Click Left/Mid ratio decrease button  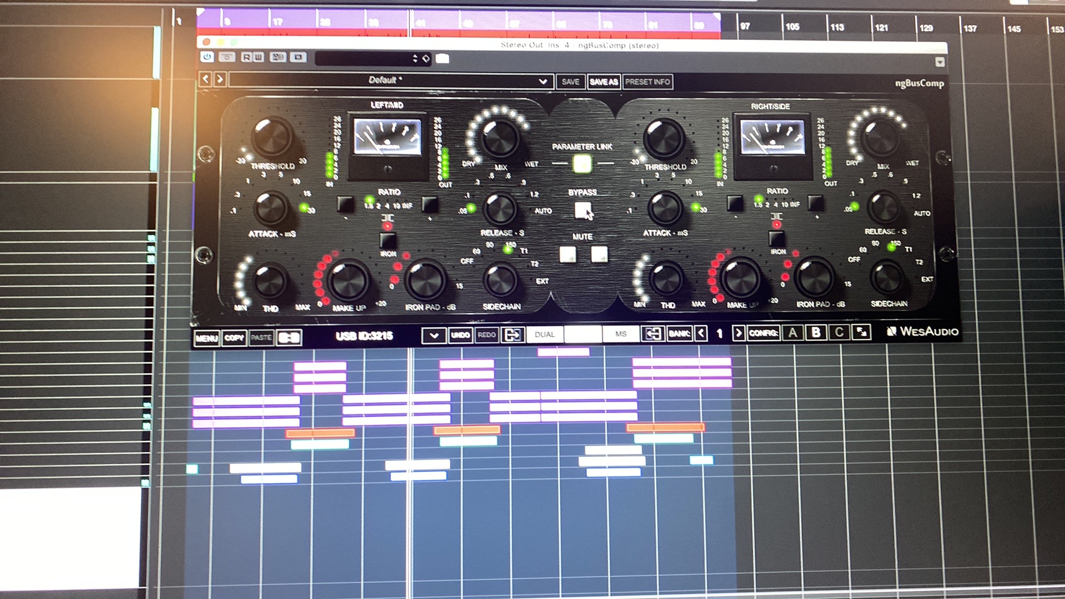[345, 204]
